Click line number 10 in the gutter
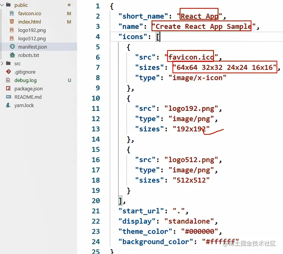The image size is (283, 254). click(96, 98)
